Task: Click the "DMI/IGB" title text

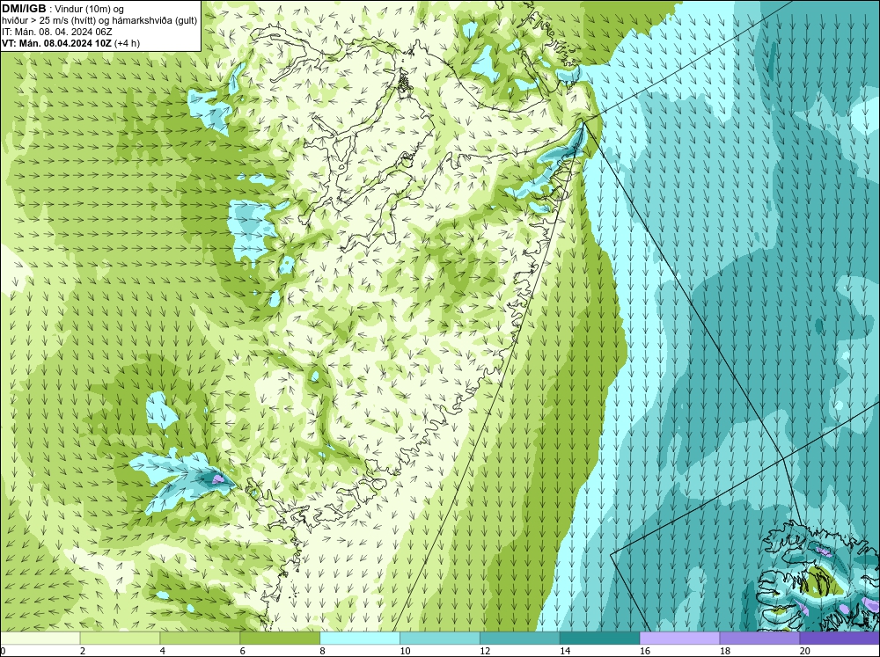Action: (24, 9)
